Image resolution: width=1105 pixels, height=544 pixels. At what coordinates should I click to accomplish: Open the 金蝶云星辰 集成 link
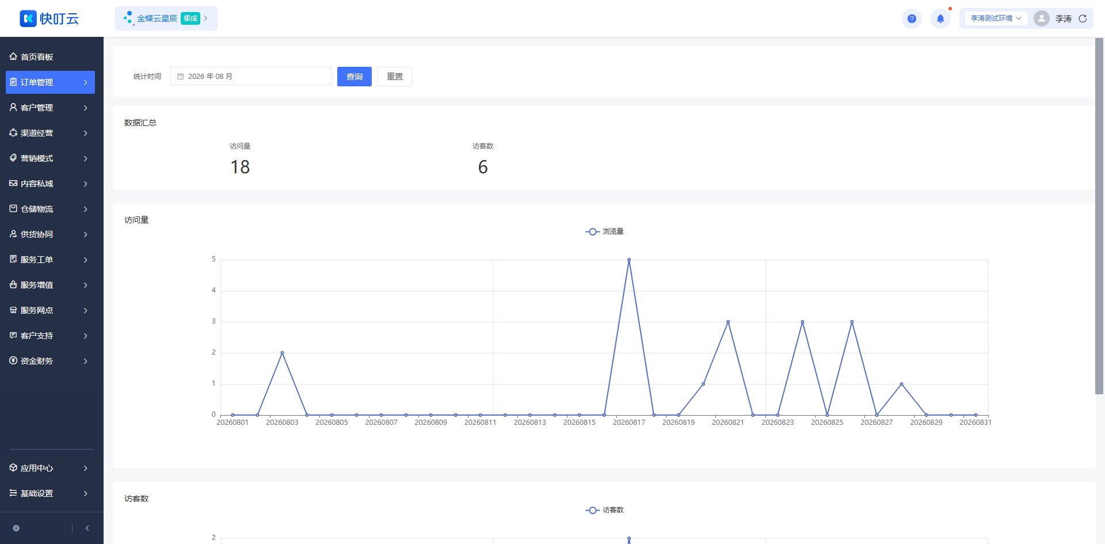point(166,18)
